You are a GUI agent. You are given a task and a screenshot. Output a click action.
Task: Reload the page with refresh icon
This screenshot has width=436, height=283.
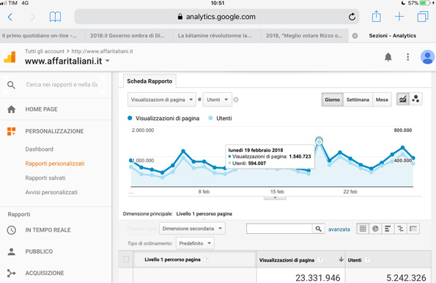click(352, 17)
